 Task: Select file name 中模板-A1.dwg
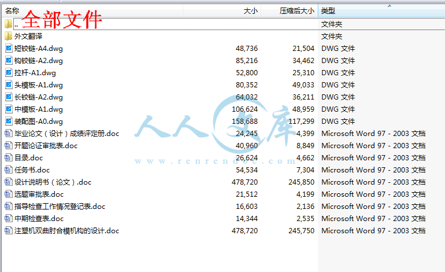(39, 109)
